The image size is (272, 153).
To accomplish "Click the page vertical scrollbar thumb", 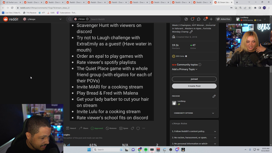I will [271, 69].
